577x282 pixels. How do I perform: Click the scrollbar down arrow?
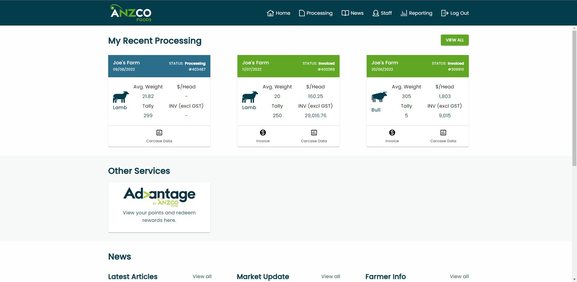[x=574, y=279]
